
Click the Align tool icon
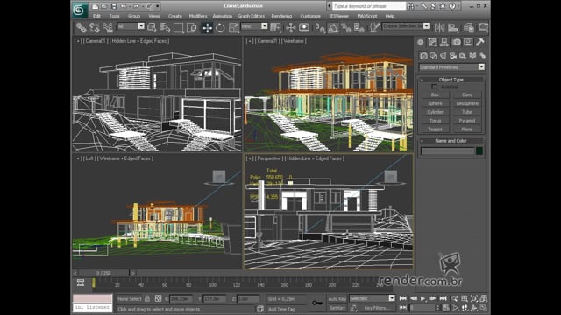(453, 27)
